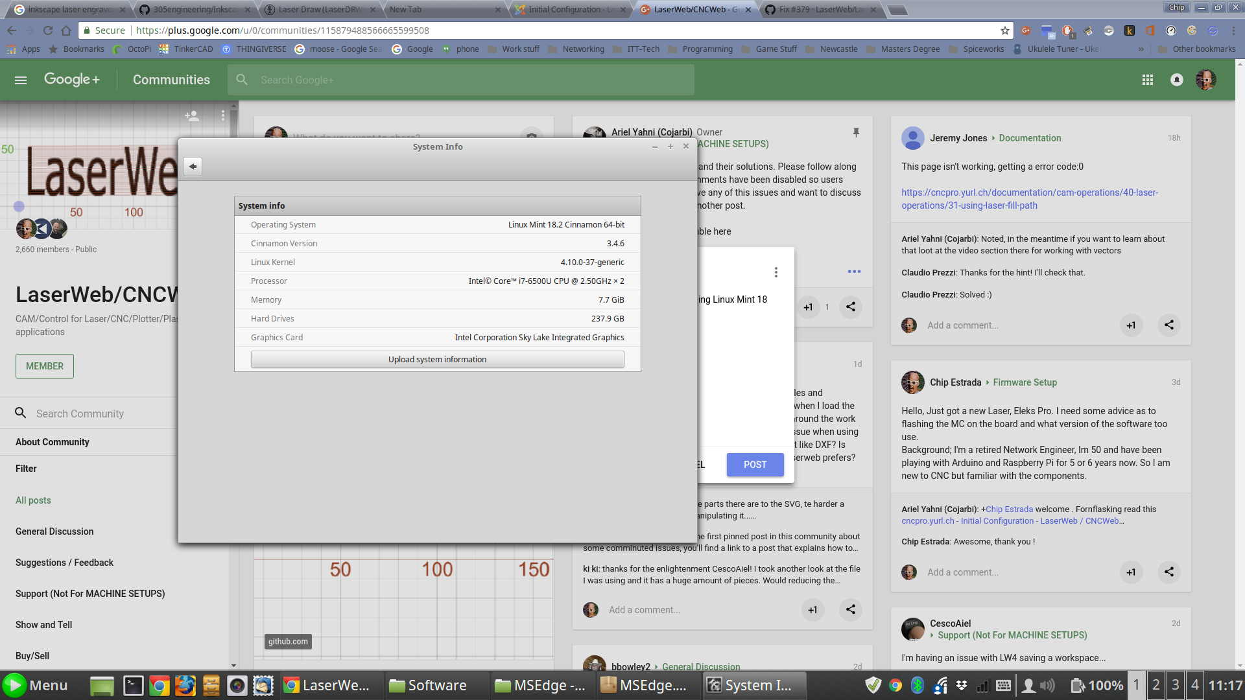Image resolution: width=1245 pixels, height=700 pixels.
Task: Click the sidebar scrollbar down arrow
Action: (x=233, y=666)
